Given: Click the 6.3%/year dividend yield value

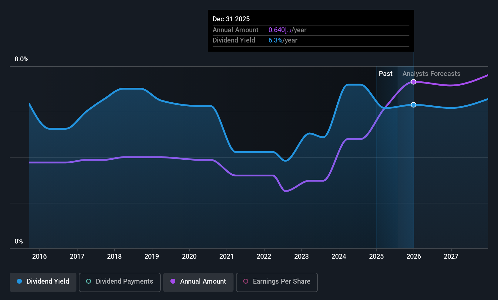Looking at the screenshot, I should click(283, 40).
